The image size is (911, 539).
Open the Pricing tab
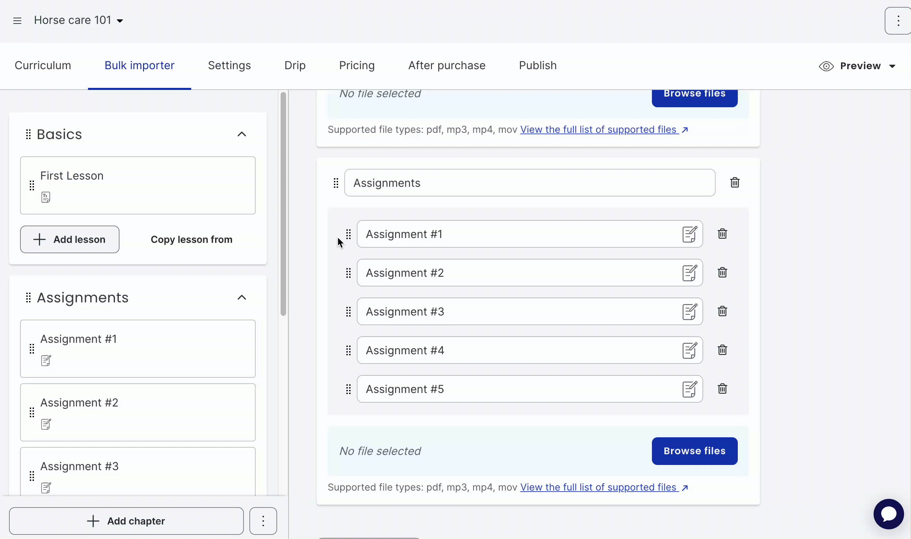(x=357, y=65)
